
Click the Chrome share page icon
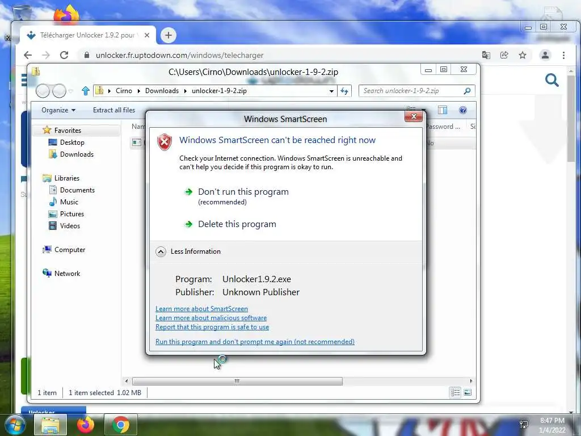pos(504,55)
